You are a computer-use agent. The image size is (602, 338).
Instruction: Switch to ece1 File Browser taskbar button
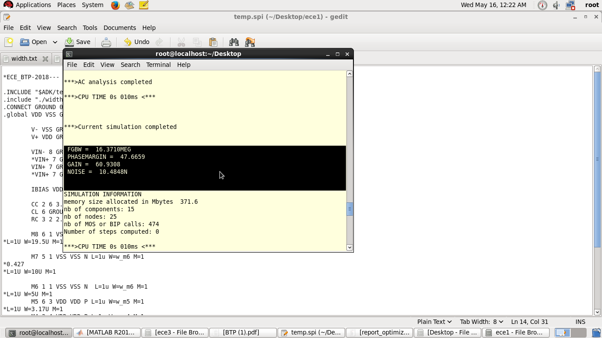[x=516, y=333]
